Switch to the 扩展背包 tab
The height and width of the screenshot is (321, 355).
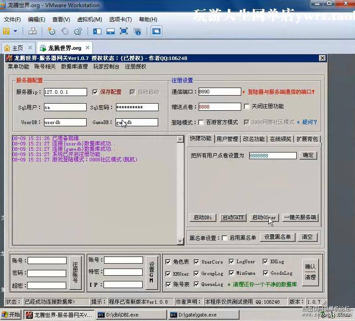point(307,139)
